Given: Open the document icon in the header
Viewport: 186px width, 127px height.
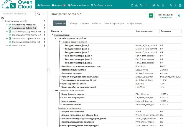Looking at the screenshot, I should point(132,5).
